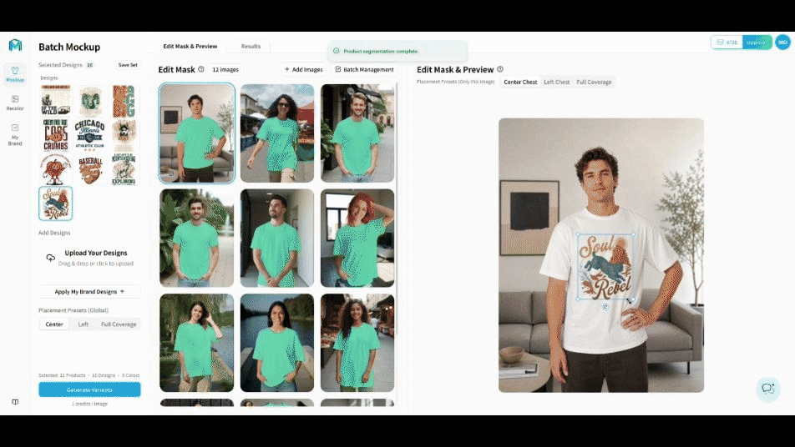Click the rotate handle below the design
The width and height of the screenshot is (795, 447).
point(605,307)
